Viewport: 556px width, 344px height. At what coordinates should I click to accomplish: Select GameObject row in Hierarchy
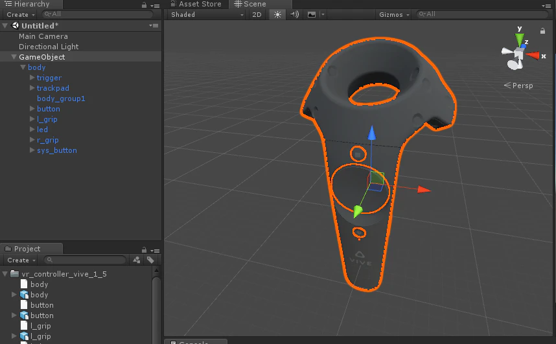[x=81, y=57]
